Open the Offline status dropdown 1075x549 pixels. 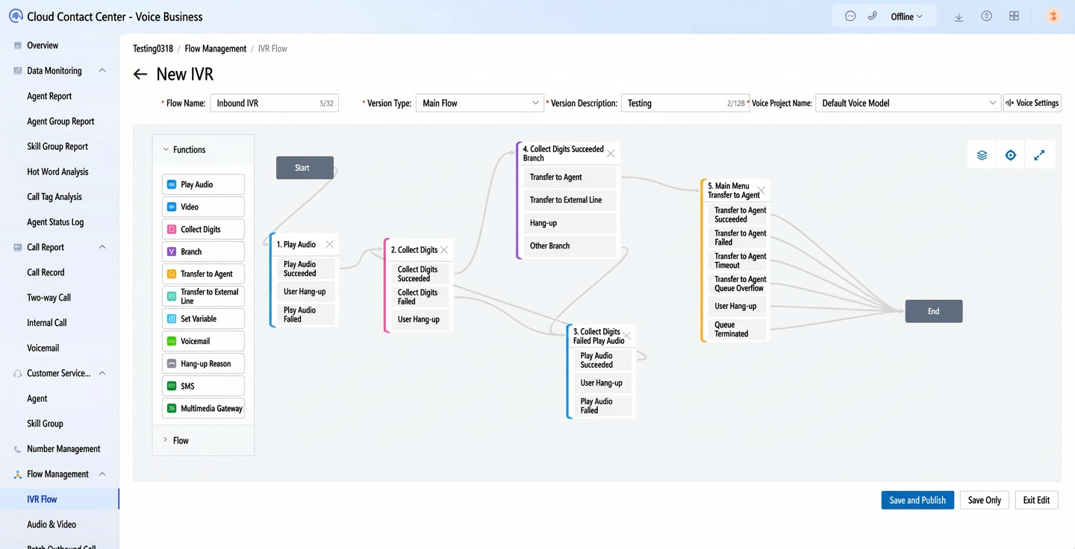point(906,16)
